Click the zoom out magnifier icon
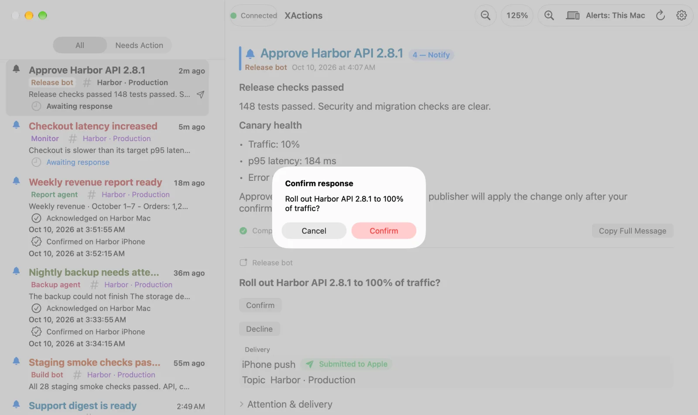The width and height of the screenshot is (698, 415). coord(485,15)
